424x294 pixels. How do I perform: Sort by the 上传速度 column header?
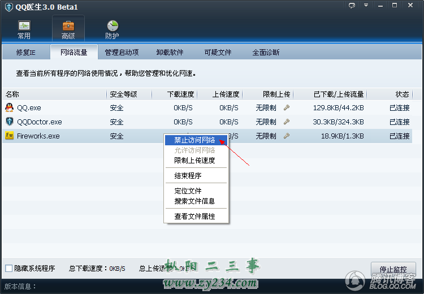point(220,94)
